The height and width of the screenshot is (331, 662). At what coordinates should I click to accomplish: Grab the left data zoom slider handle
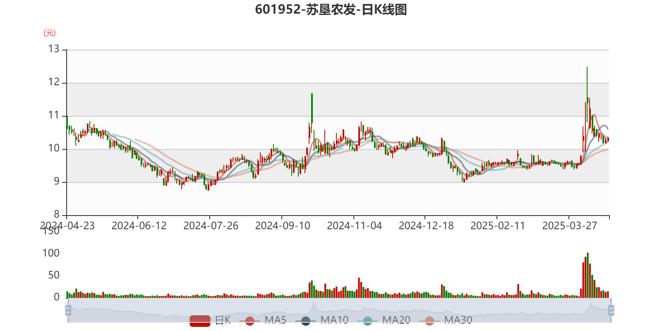68,310
